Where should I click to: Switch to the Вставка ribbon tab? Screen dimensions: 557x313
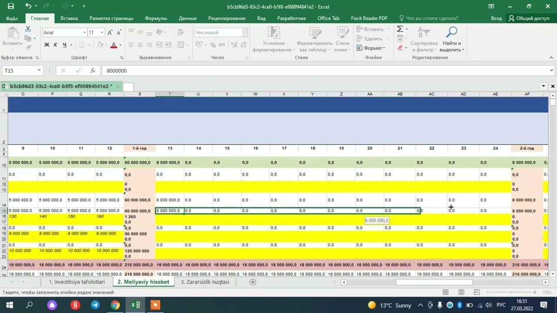point(69,18)
